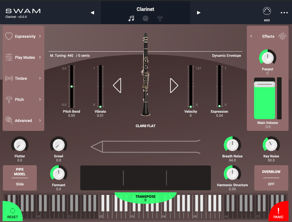Expand the Expressivity section
This screenshot has width=292, height=222.
coord(24,36)
